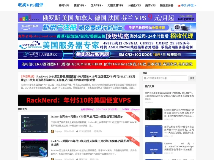Open the 丽萨主机全新双ISP住宅IP段 sidebar thumbnail
Image resolution: width=214 pixels, height=160 pixels.
click(154, 131)
